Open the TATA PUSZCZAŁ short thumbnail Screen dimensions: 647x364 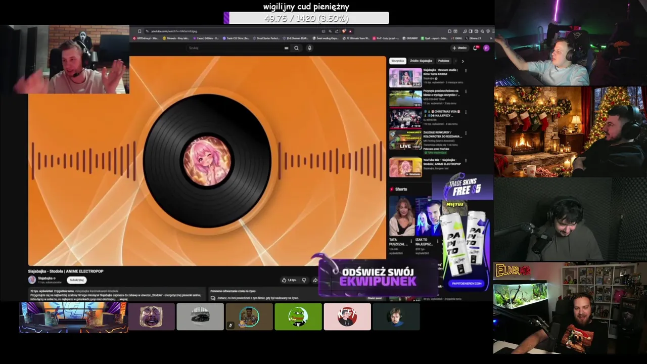click(x=402, y=216)
